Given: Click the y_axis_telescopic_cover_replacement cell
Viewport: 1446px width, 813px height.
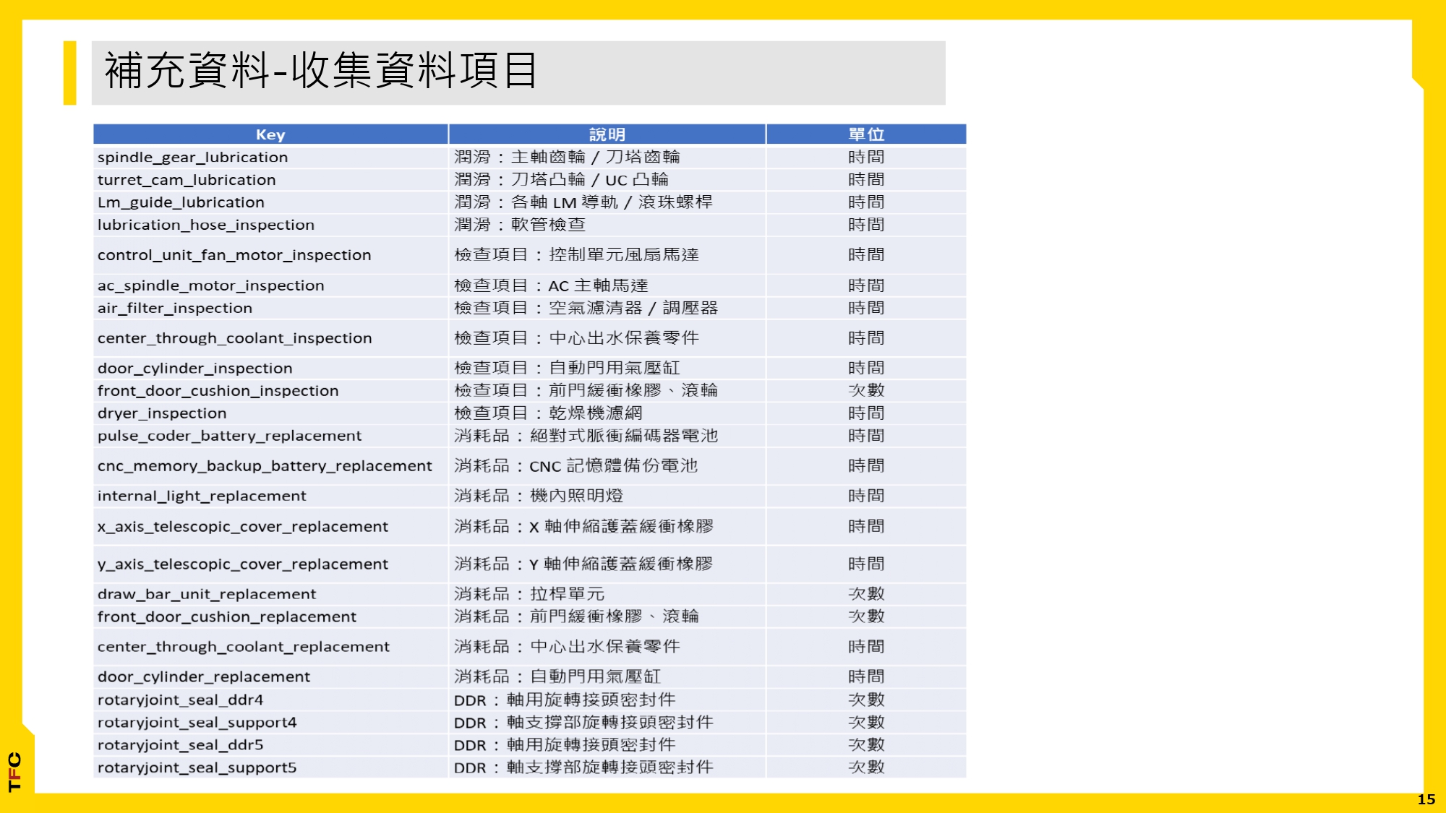Looking at the screenshot, I should (270, 564).
